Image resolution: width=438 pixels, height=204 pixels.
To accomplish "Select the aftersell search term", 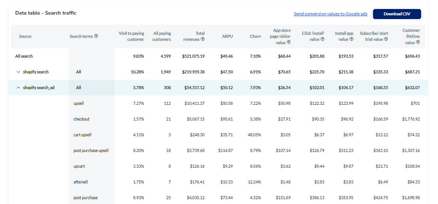I will [x=81, y=182].
